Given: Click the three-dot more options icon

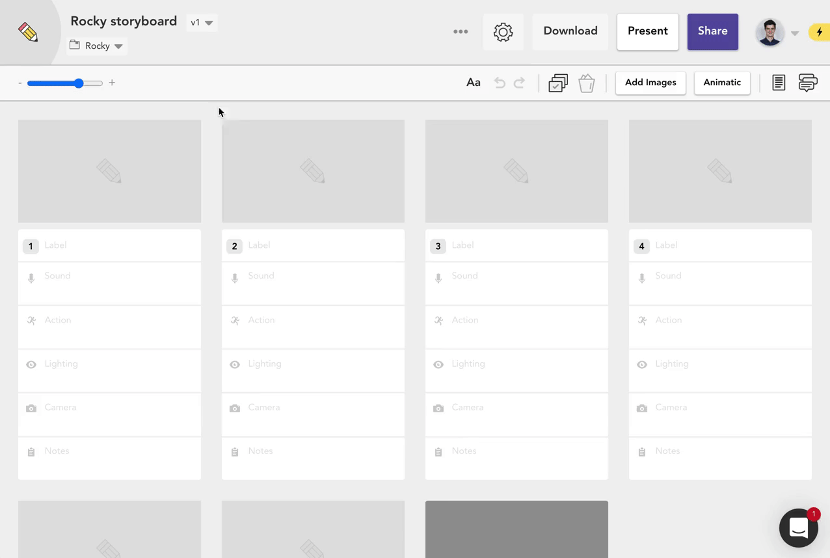Looking at the screenshot, I should pyautogui.click(x=461, y=31).
